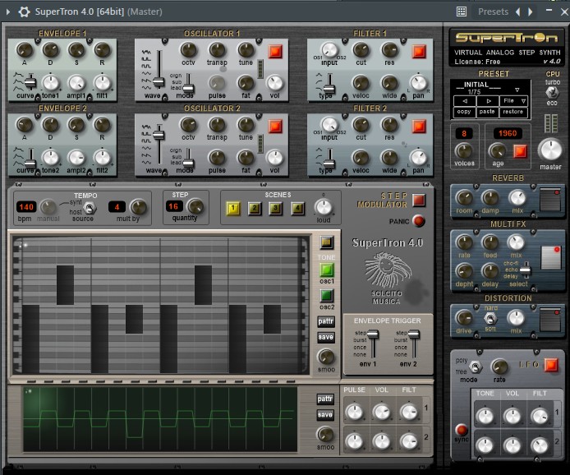
Task: Click the Envelope 1 attack knob A
Action: (x=25, y=50)
